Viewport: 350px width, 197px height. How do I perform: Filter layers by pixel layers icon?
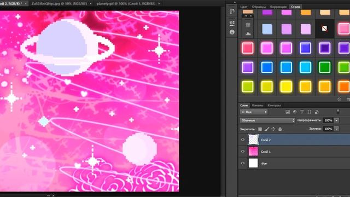288,112
